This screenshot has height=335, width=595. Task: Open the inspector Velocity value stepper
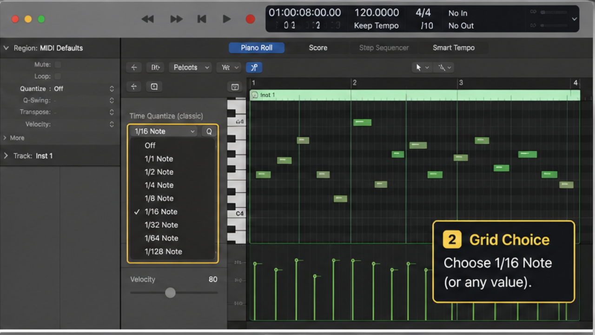pos(112,124)
